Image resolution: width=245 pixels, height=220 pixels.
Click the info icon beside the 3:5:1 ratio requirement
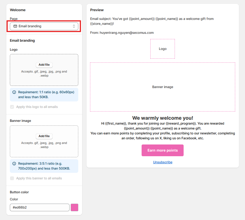(x=14, y=164)
